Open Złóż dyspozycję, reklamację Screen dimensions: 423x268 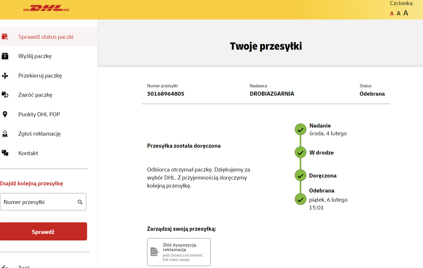coord(179,251)
